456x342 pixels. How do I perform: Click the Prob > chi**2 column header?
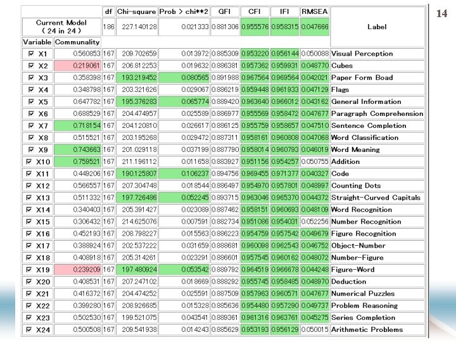pyautogui.click(x=184, y=11)
